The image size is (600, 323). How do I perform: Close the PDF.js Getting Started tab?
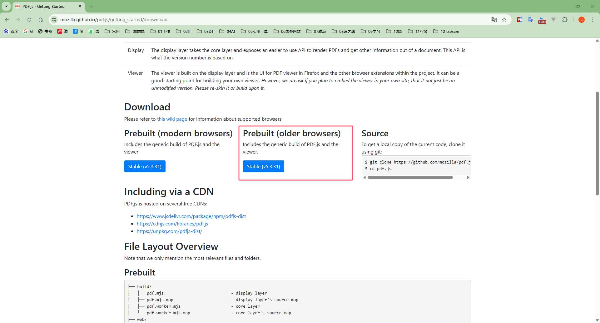80,6
